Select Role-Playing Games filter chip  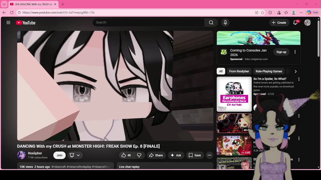point(269,71)
